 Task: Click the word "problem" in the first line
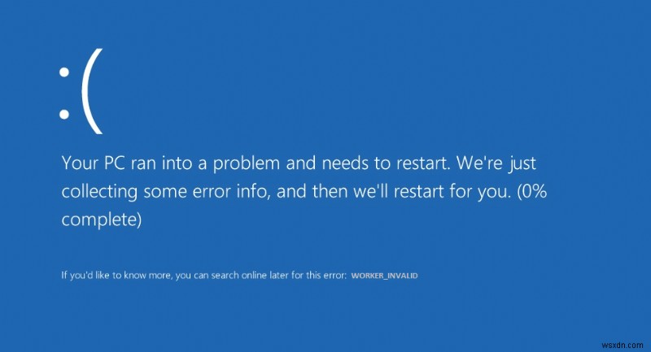tap(247, 164)
